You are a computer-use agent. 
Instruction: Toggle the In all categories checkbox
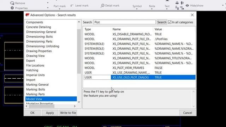click(x=169, y=22)
